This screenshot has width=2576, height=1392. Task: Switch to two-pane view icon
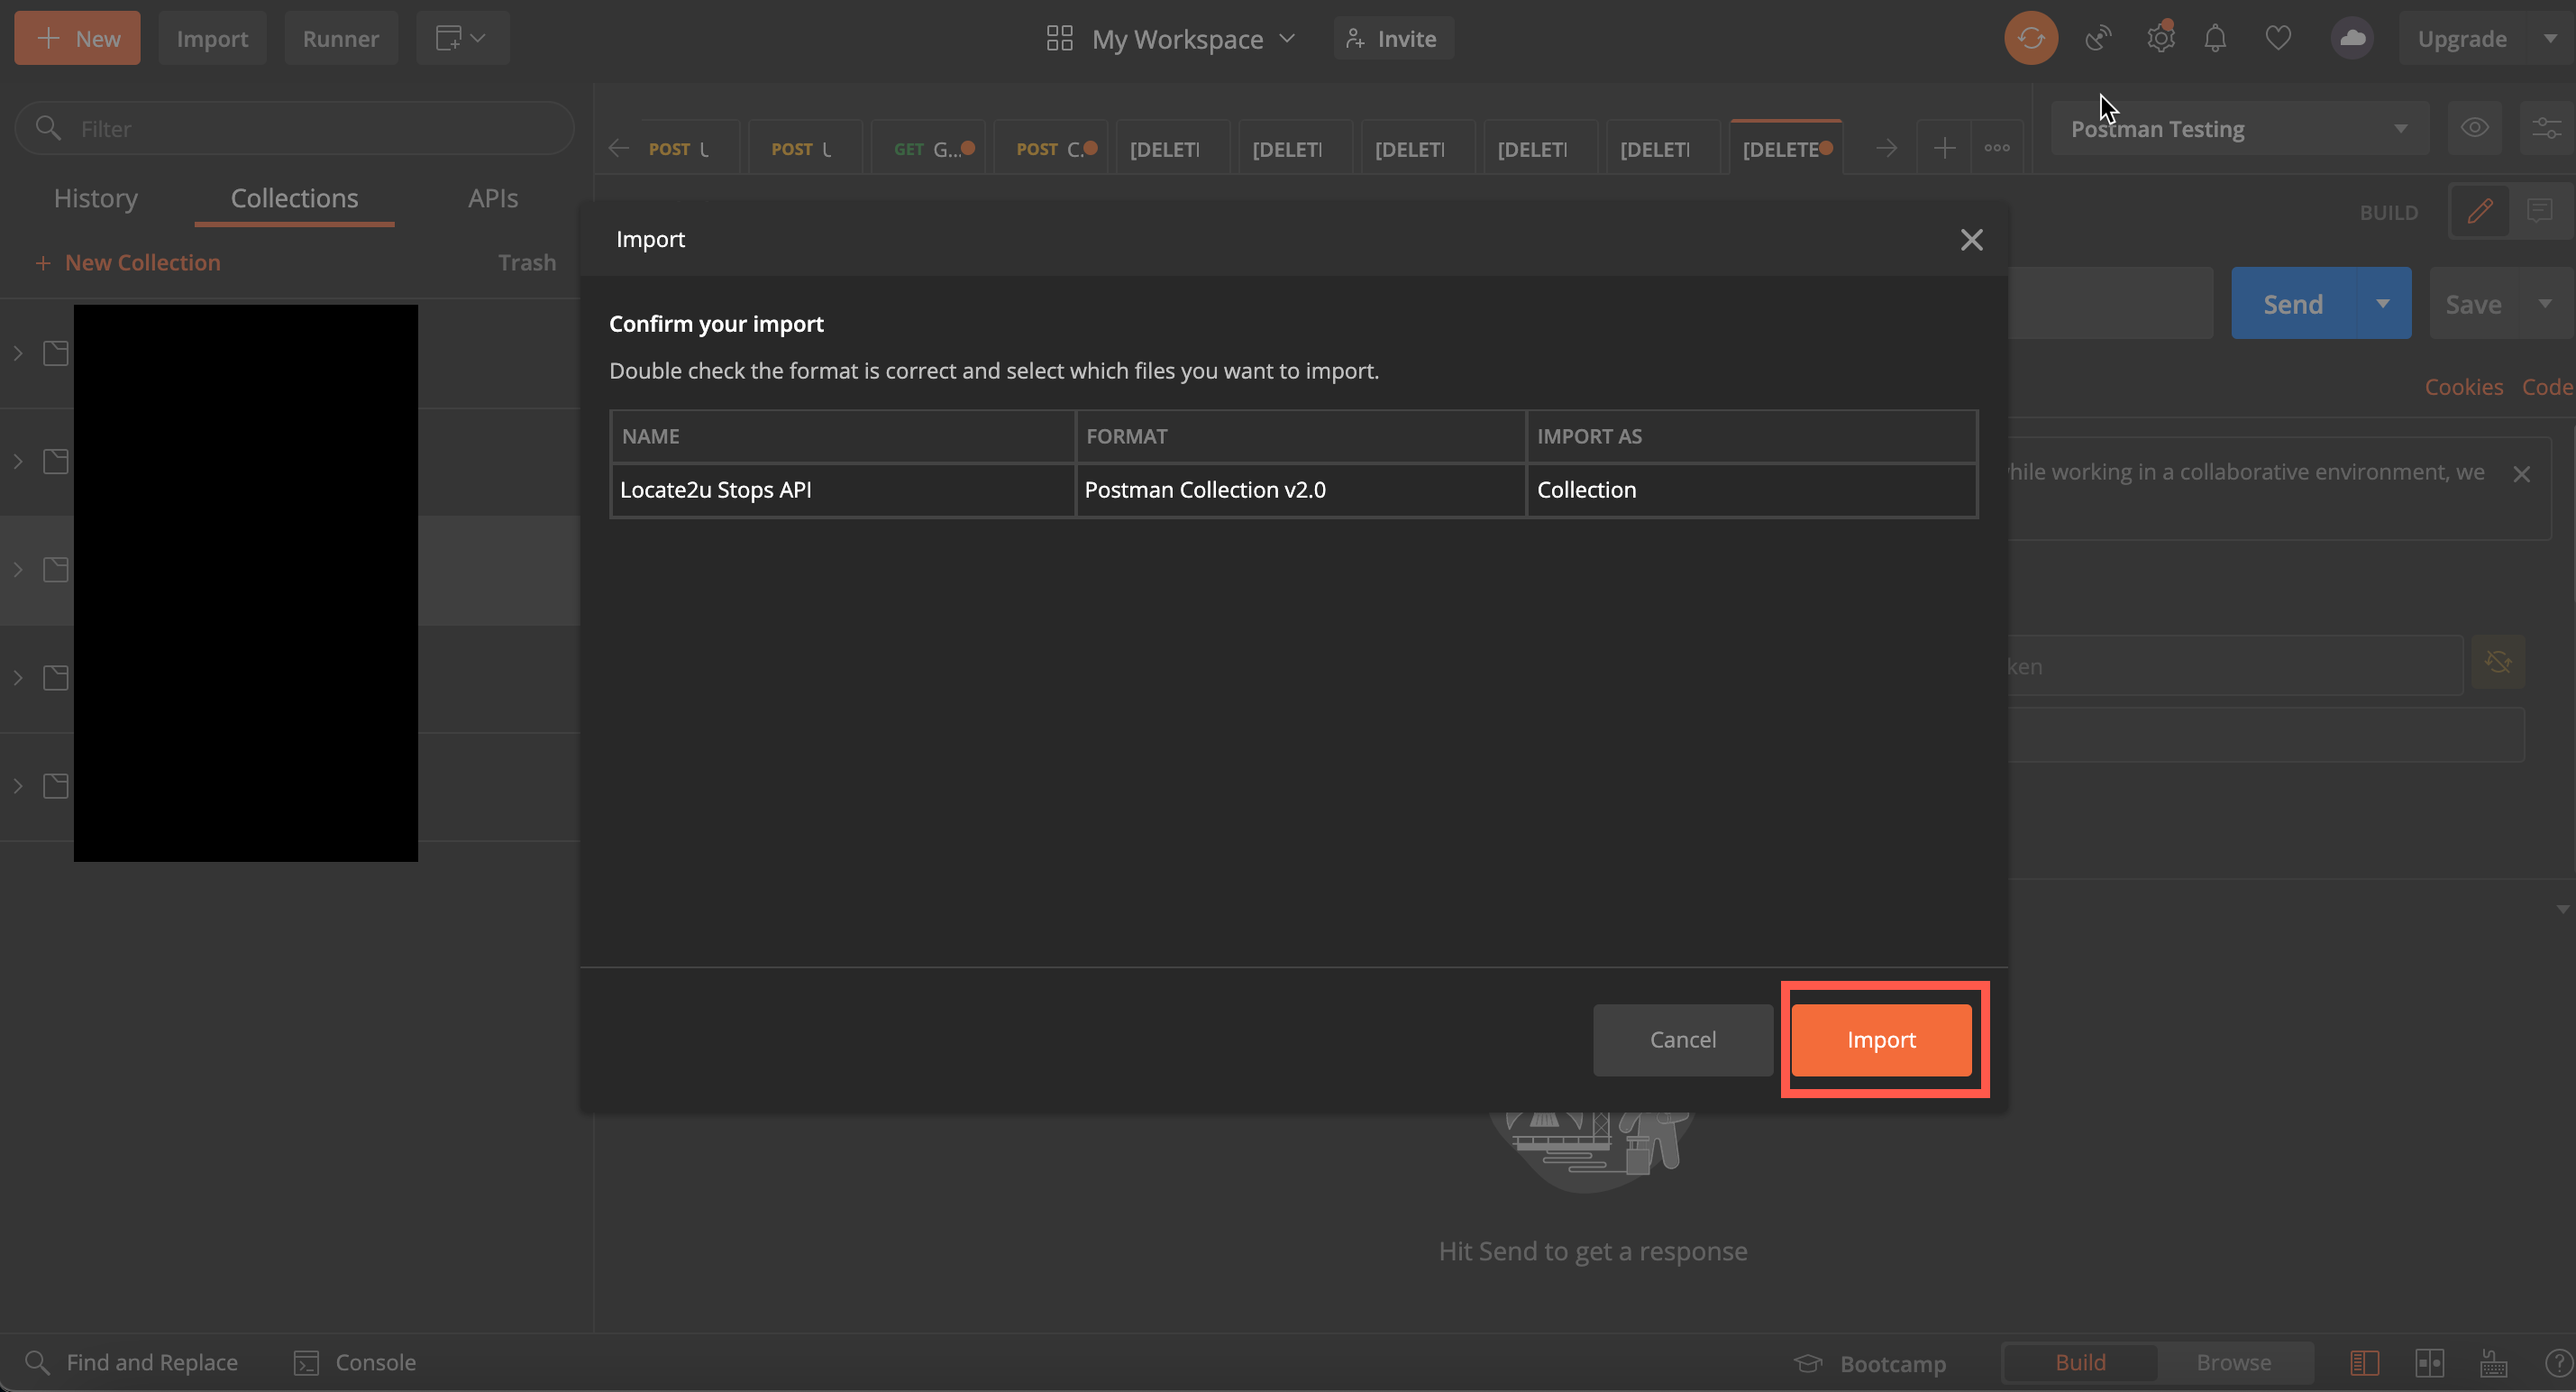tap(2429, 1362)
